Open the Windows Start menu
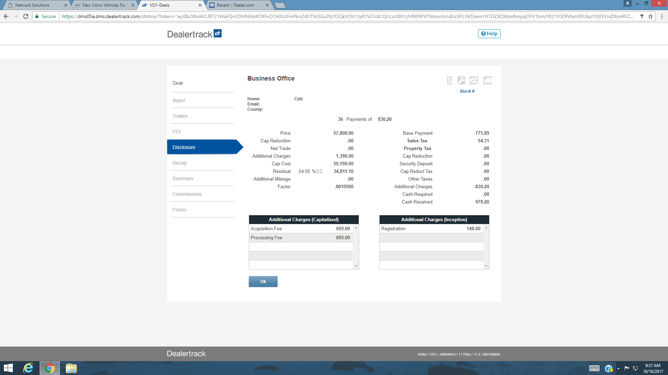This screenshot has width=668, height=375. [x=8, y=368]
